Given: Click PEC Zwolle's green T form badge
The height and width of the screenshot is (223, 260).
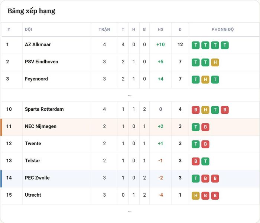Looking at the screenshot, I should click(x=196, y=179).
